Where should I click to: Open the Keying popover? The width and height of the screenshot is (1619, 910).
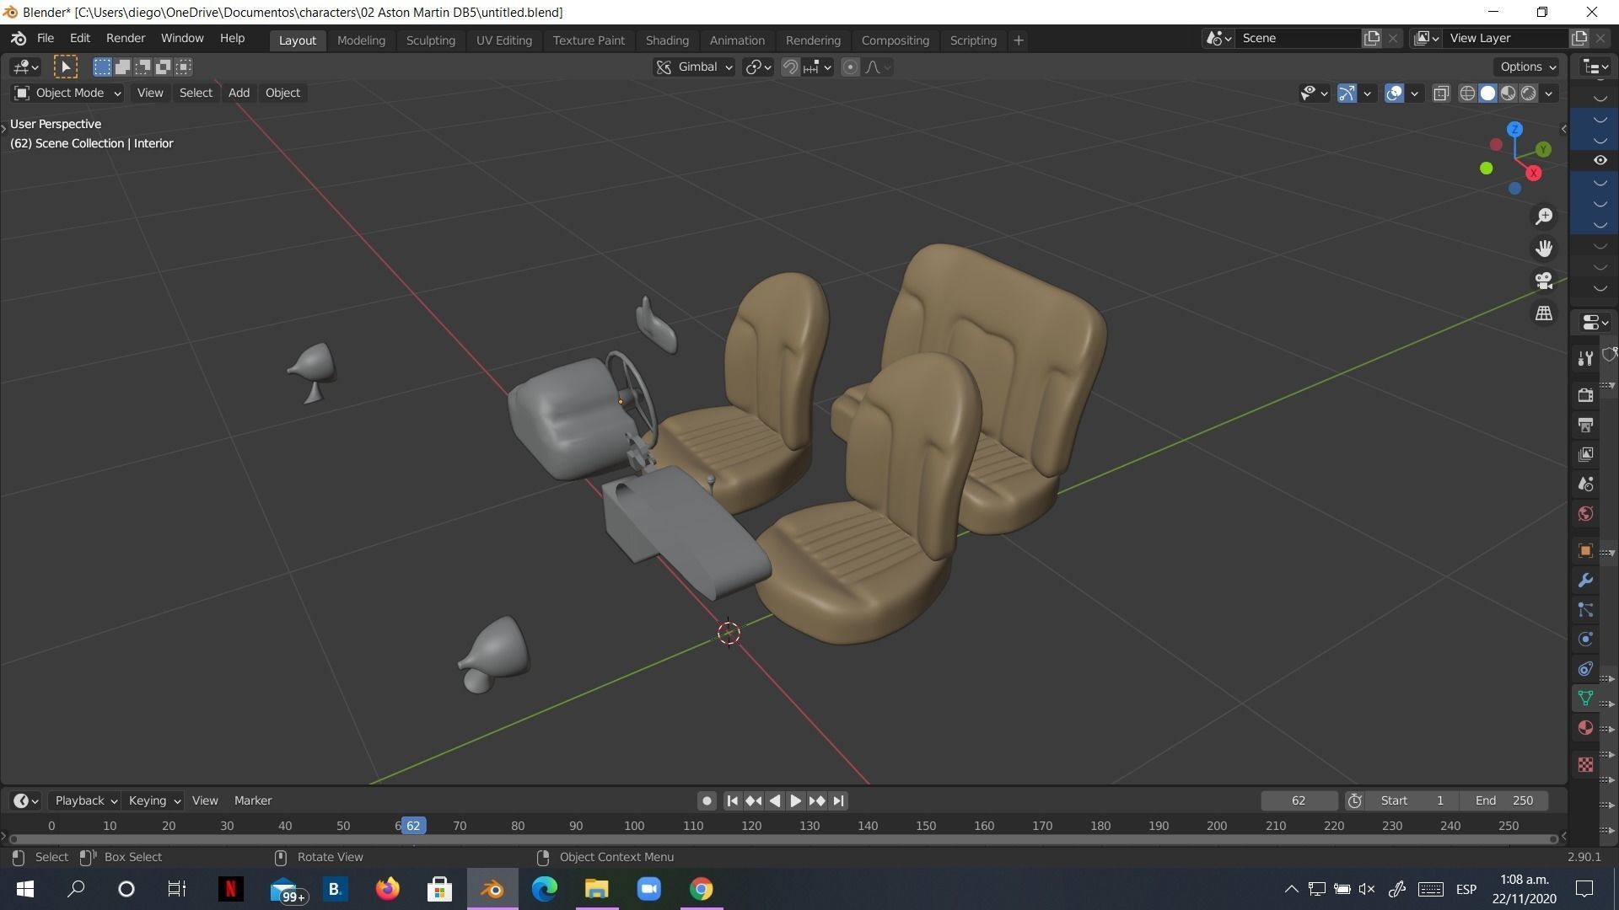tap(153, 800)
